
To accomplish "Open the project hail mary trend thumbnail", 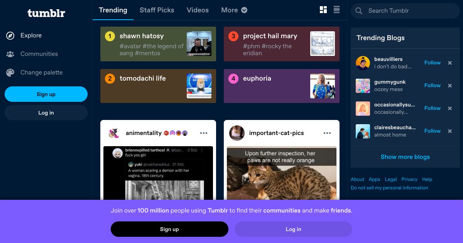I will coord(323,44).
